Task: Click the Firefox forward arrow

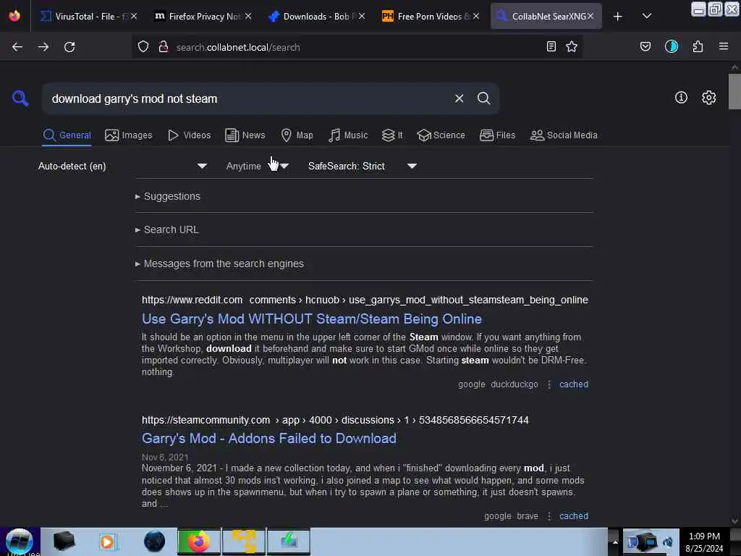Action: click(43, 47)
